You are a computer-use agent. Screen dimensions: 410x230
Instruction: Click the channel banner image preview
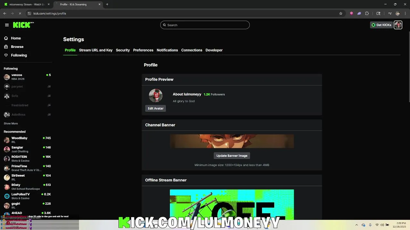click(232, 141)
